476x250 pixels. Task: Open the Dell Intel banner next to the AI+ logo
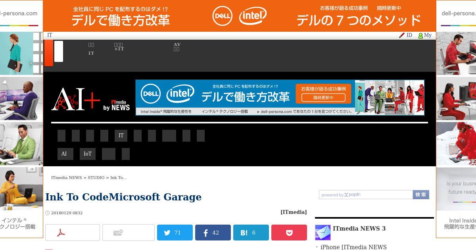[280, 98]
